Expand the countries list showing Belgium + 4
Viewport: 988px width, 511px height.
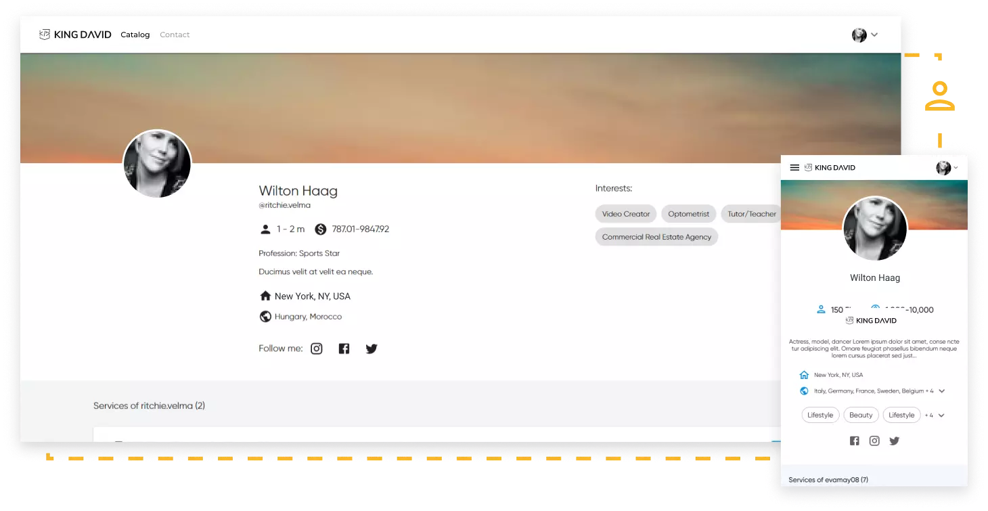[x=943, y=391]
